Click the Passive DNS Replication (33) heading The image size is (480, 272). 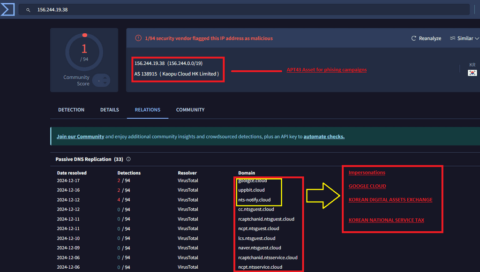pos(89,159)
